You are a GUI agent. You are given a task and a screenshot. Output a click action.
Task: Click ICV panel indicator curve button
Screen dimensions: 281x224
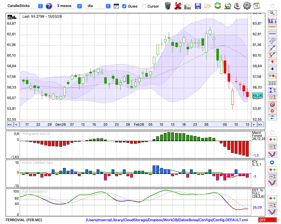[x=272, y=183]
